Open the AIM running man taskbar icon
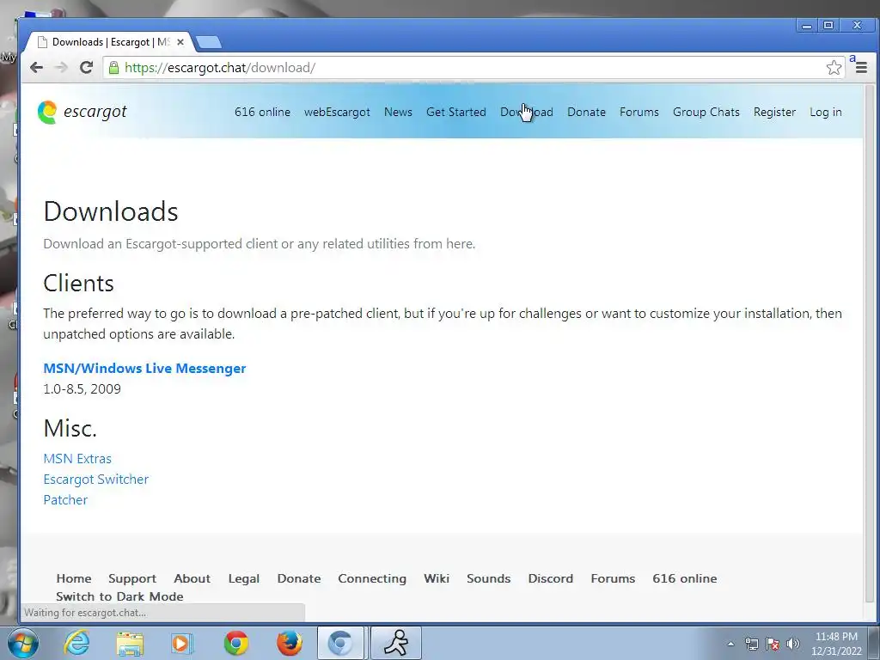880x660 pixels. pyautogui.click(x=395, y=643)
